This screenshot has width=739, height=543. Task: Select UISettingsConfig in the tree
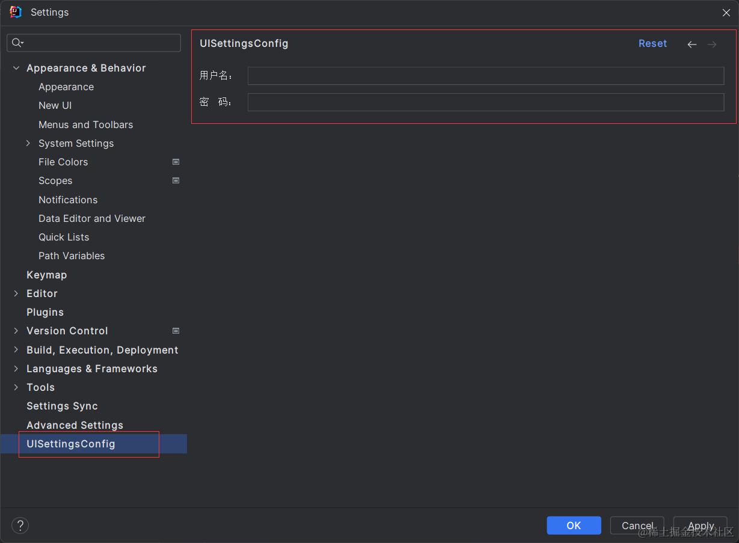pos(70,444)
